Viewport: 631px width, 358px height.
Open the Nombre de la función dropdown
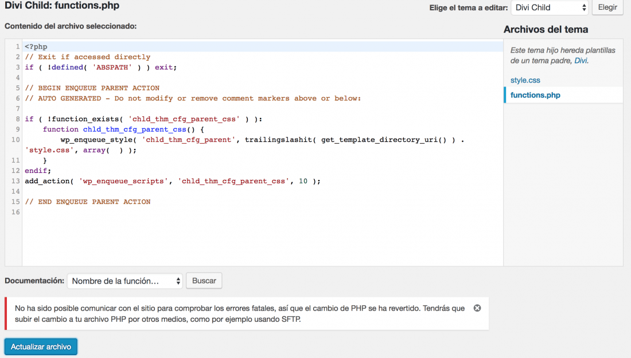124,281
